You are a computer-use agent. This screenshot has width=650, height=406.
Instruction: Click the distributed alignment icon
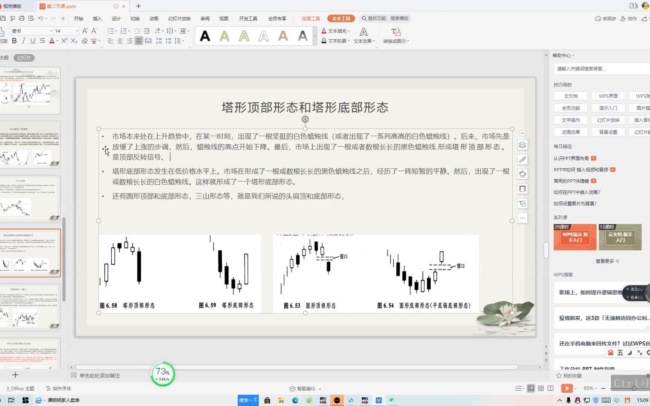[x=148, y=41]
